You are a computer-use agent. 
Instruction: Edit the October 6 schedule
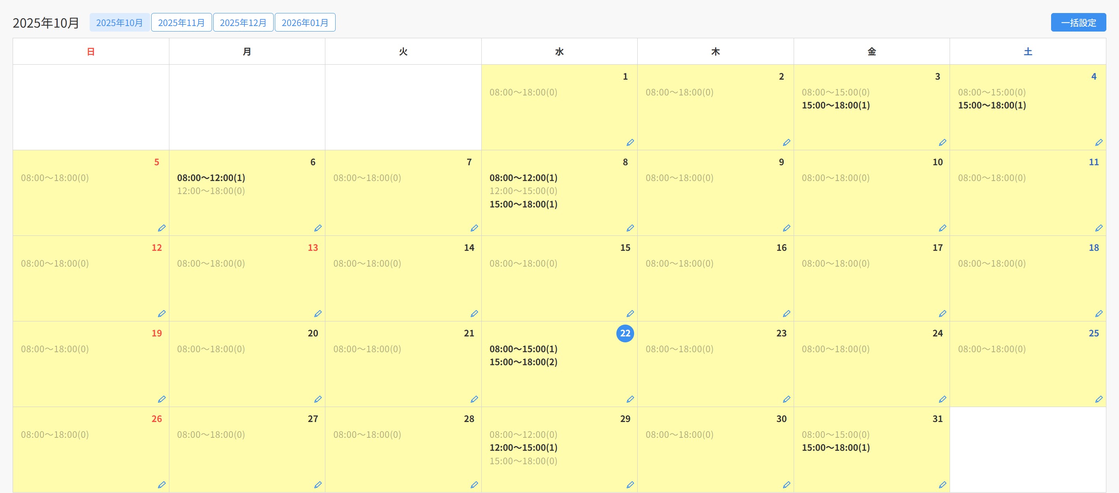(x=317, y=228)
